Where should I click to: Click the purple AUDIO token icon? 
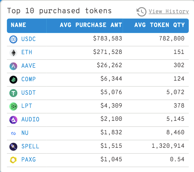(13, 120)
